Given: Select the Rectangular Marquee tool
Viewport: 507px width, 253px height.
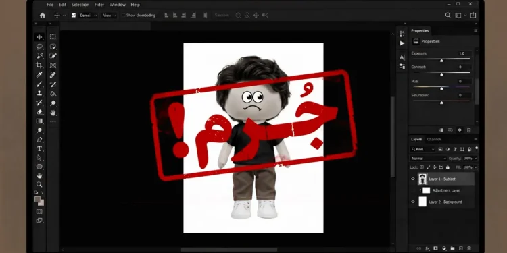Looking at the screenshot, I should 53,37.
